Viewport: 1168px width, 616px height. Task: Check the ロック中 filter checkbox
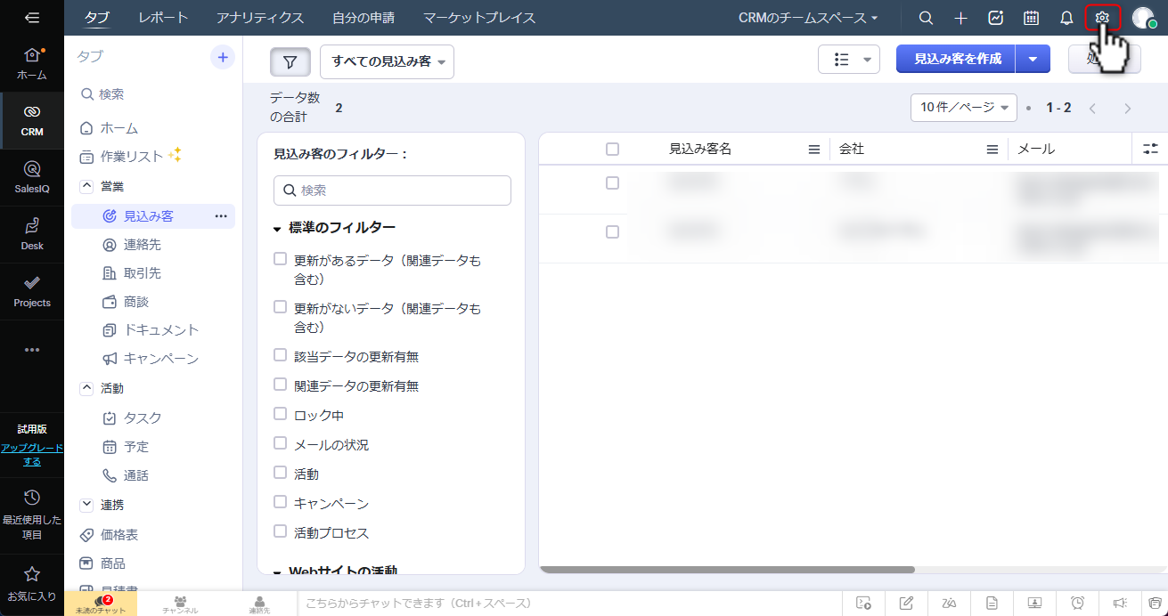[281, 414]
